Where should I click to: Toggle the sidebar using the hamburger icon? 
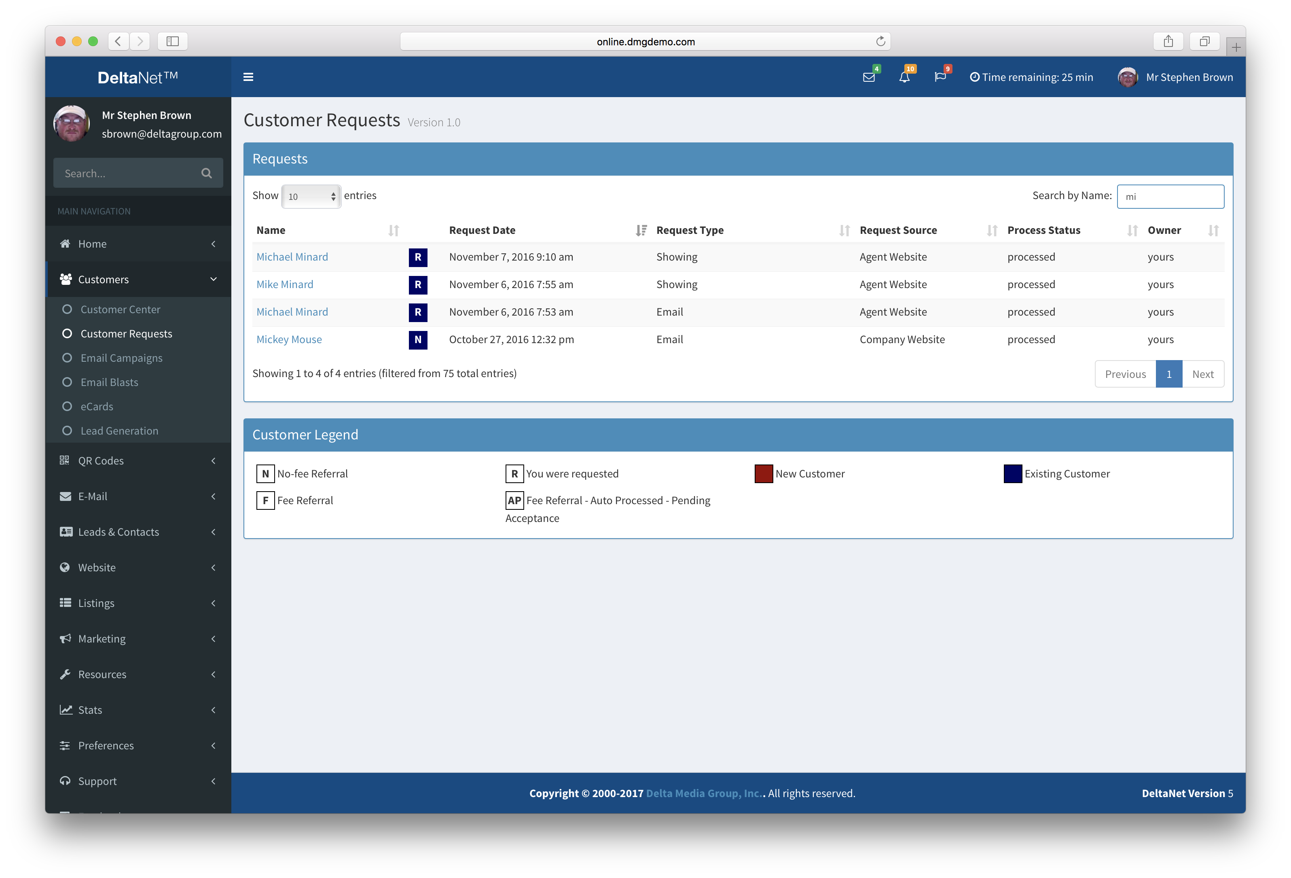pos(248,77)
